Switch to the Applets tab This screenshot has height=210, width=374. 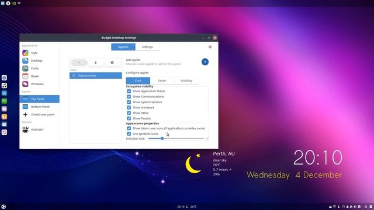pyautogui.click(x=123, y=47)
